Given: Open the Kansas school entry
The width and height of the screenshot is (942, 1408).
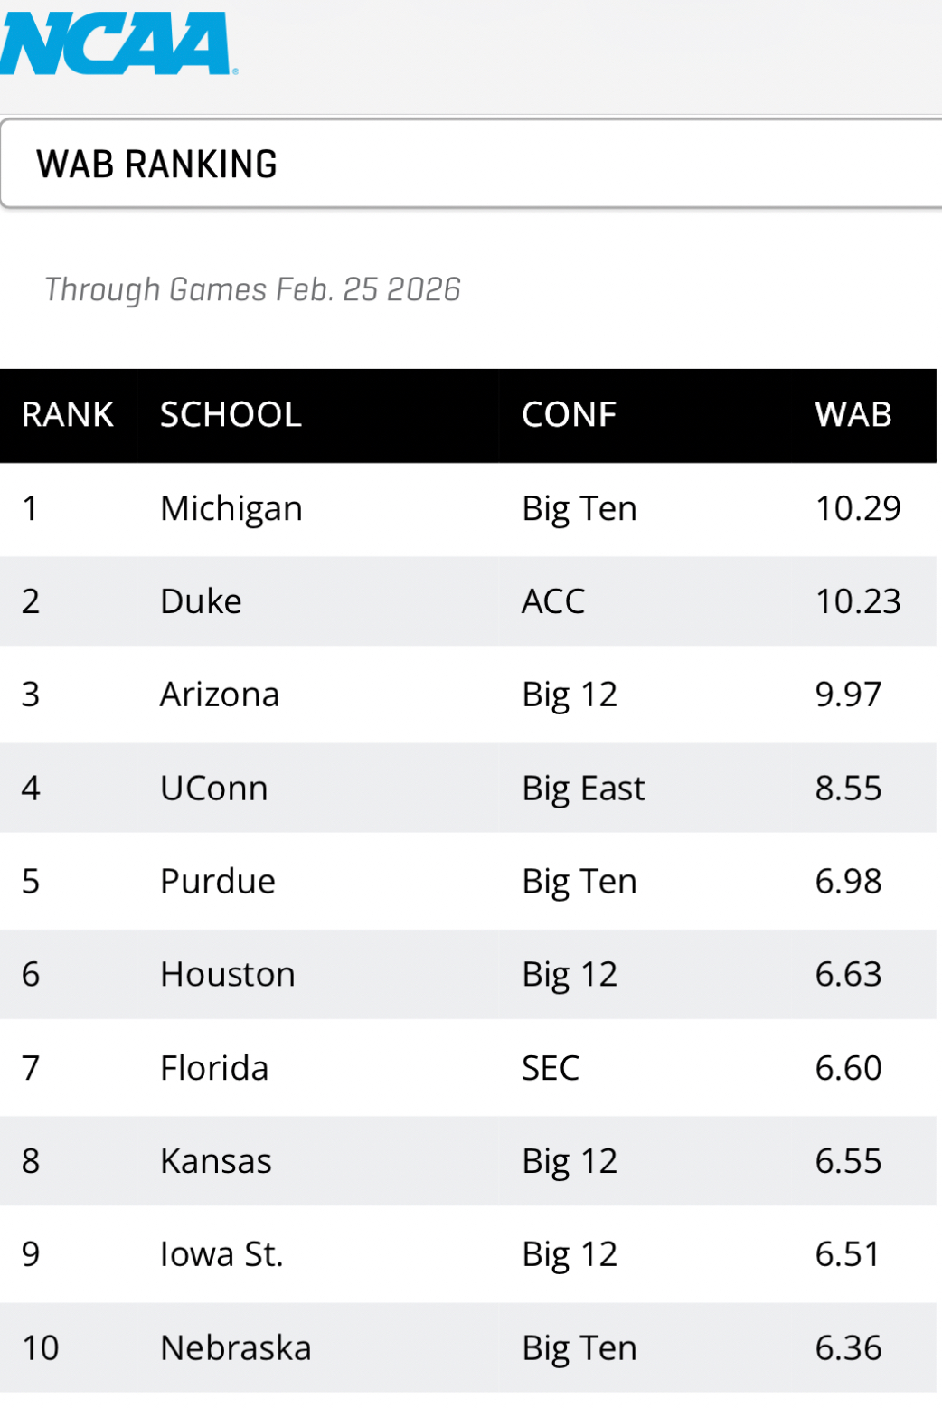Looking at the screenshot, I should point(216,1161).
